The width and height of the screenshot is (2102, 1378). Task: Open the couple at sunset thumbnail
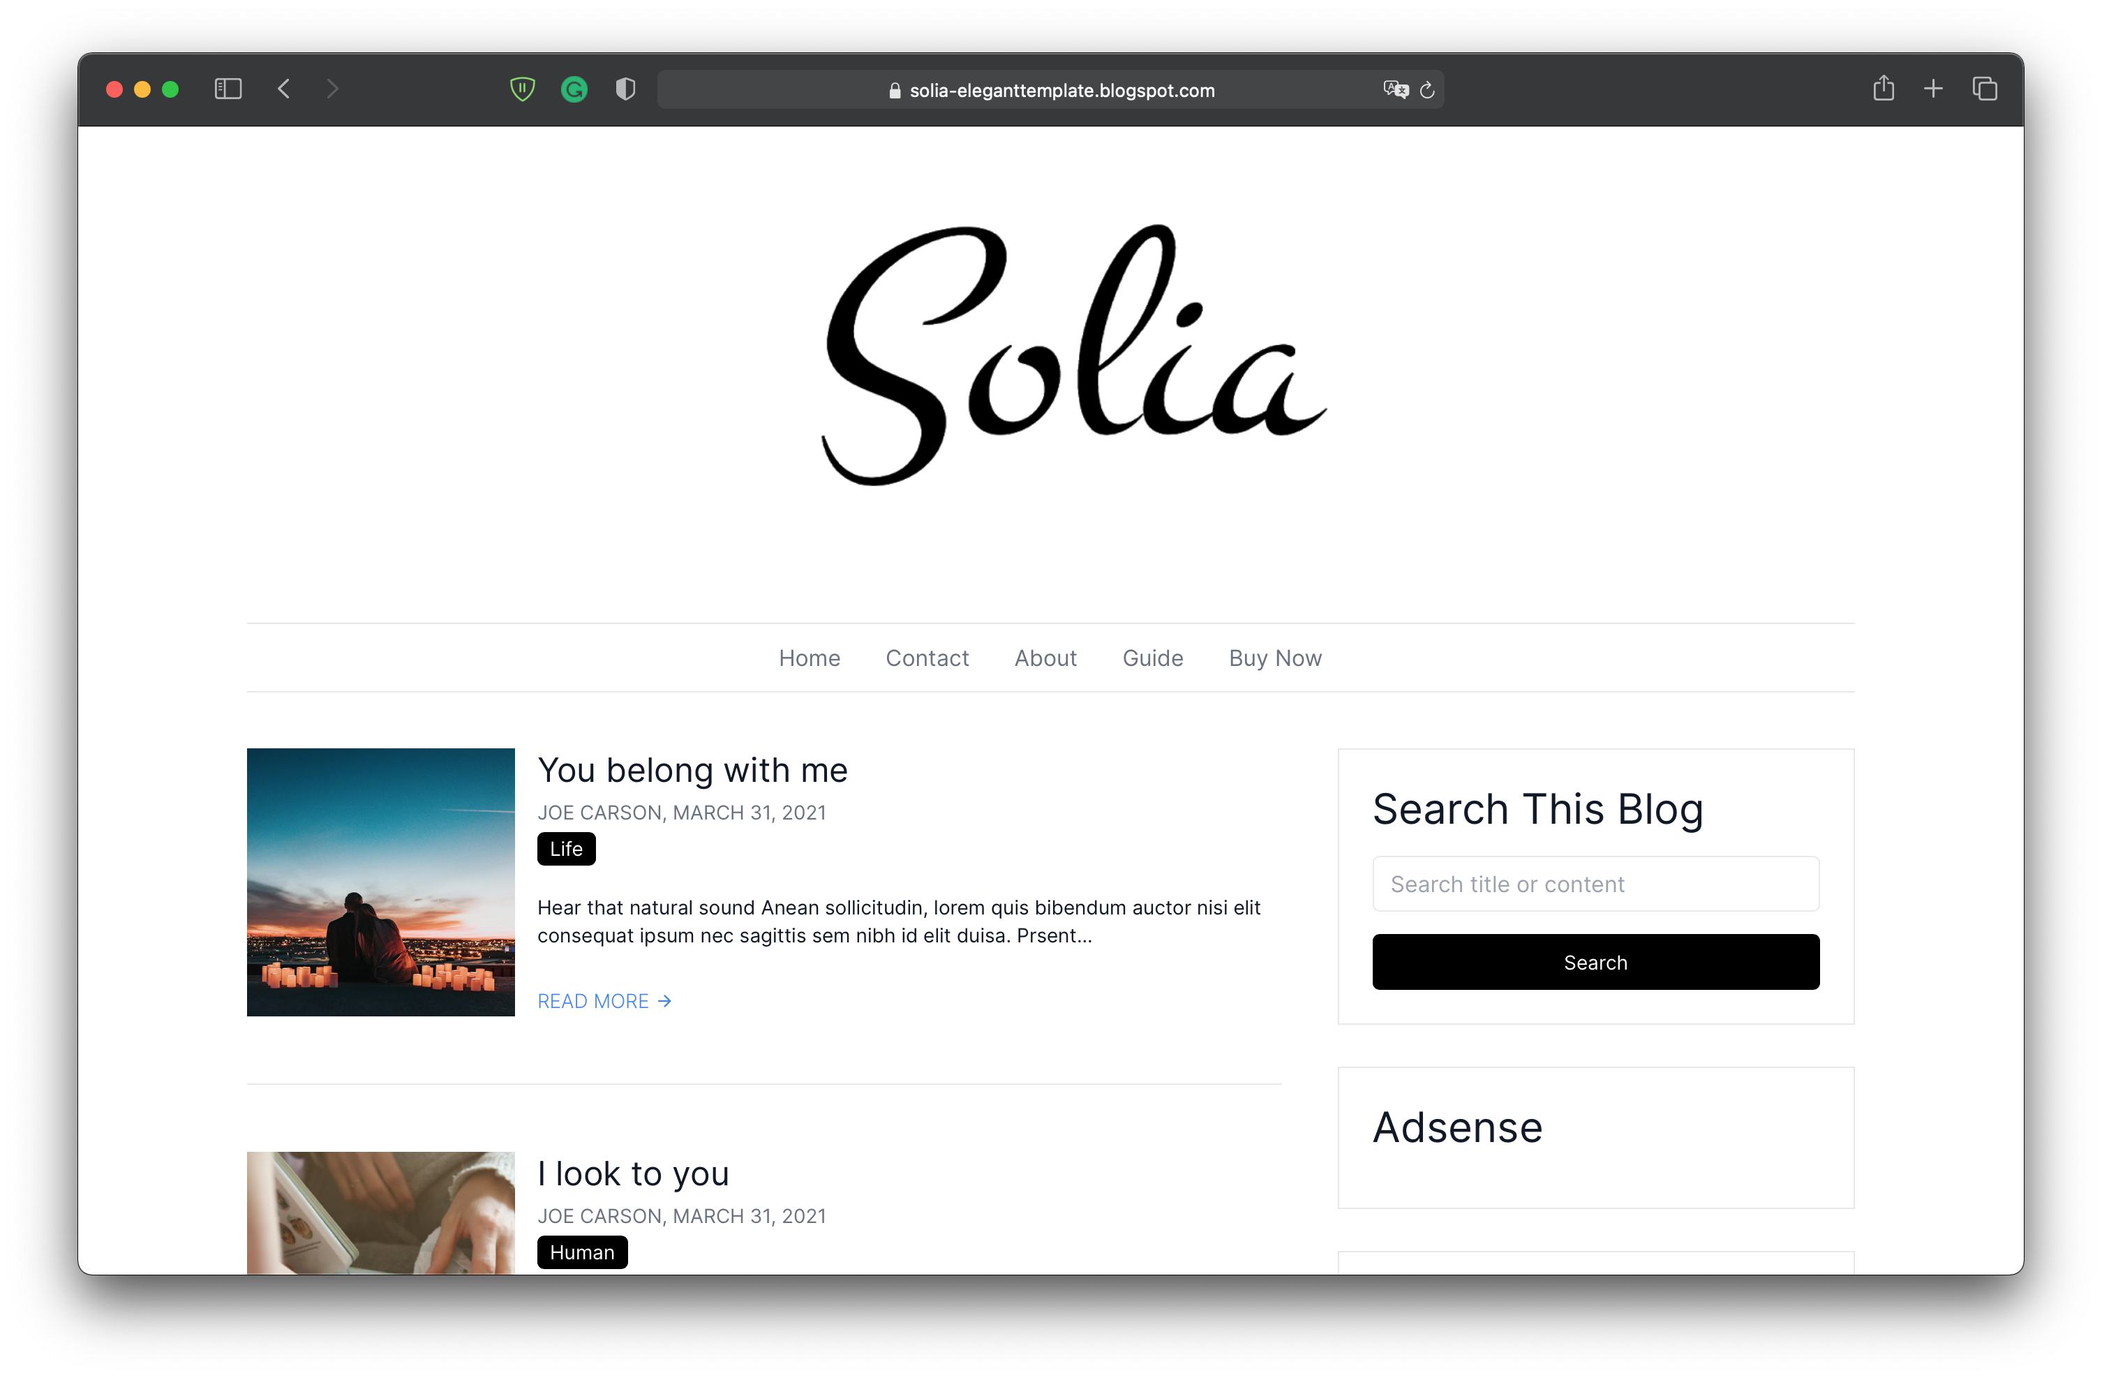[x=380, y=882]
